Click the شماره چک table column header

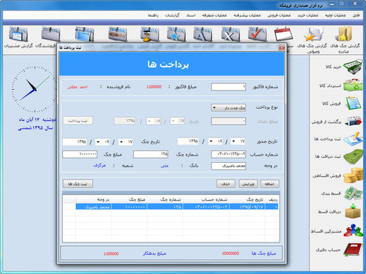[x=165, y=199]
